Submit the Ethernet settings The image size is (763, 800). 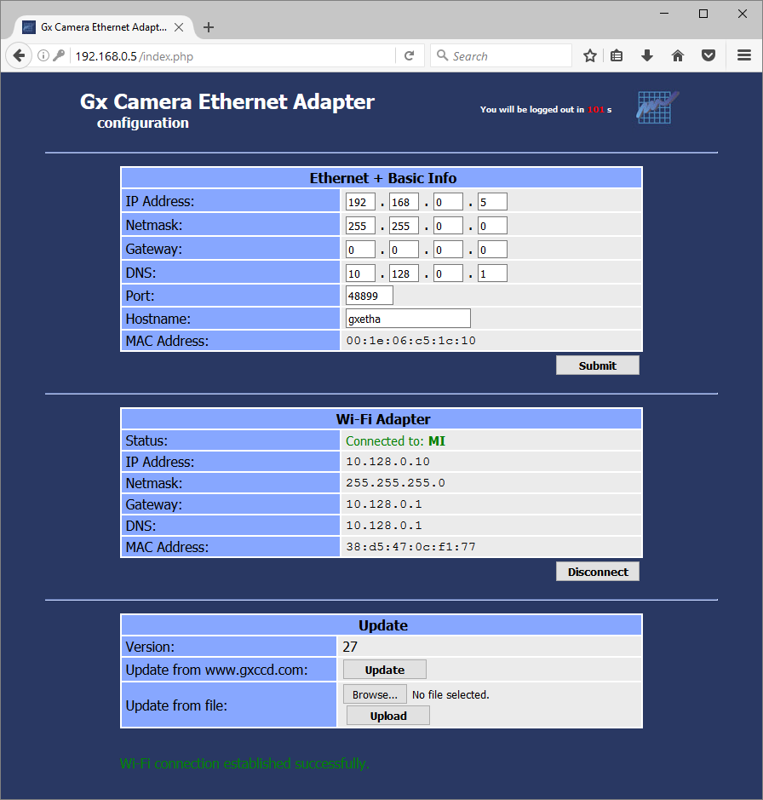pyautogui.click(x=597, y=365)
